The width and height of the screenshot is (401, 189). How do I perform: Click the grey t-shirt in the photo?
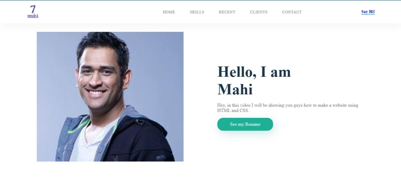(91, 141)
